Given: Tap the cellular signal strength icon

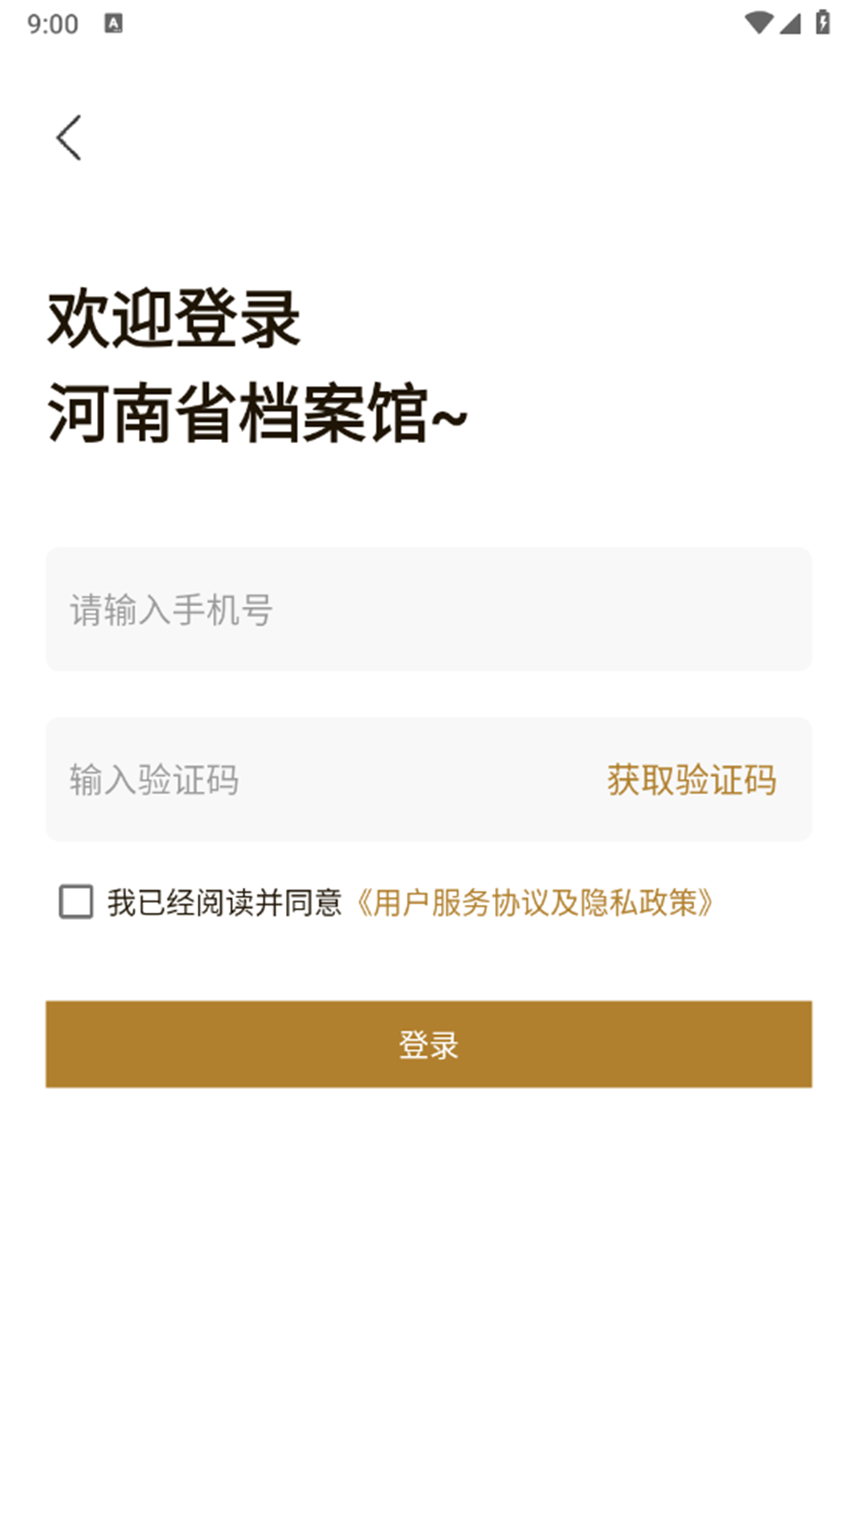Looking at the screenshot, I should (790, 23).
